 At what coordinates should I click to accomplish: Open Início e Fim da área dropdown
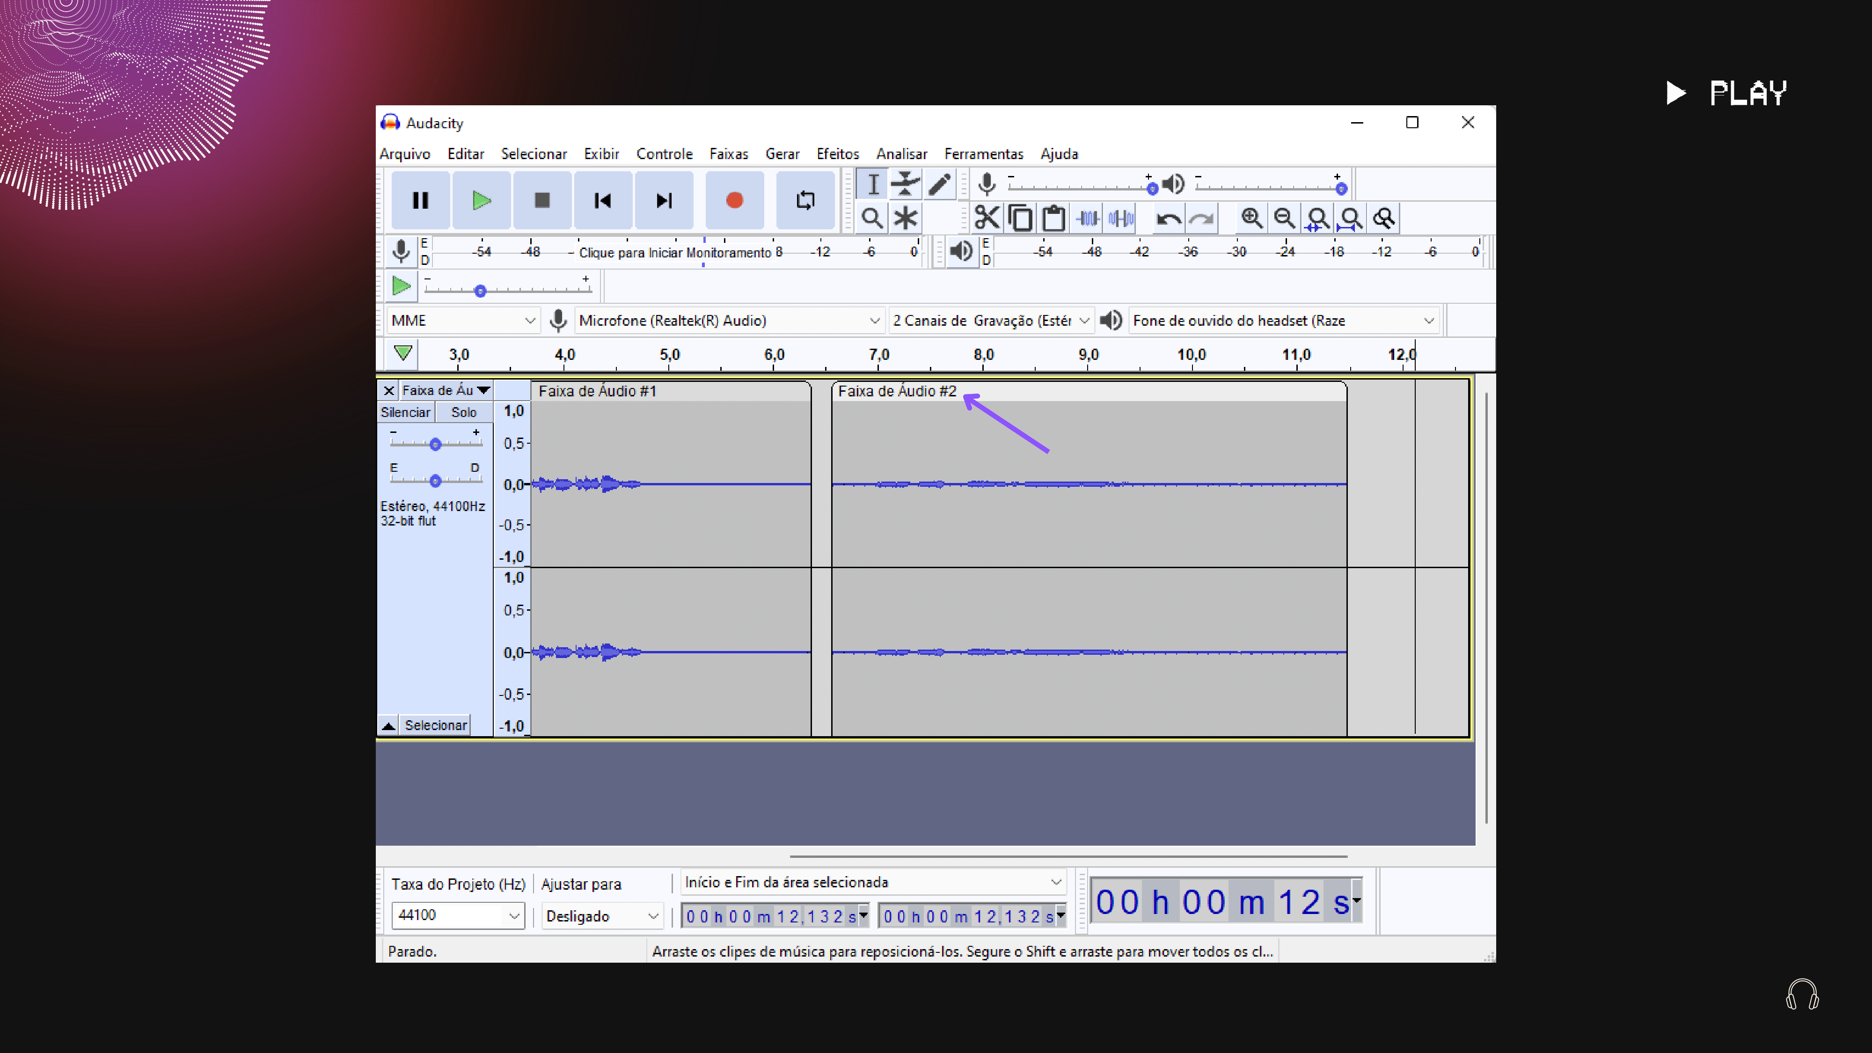[x=873, y=882]
